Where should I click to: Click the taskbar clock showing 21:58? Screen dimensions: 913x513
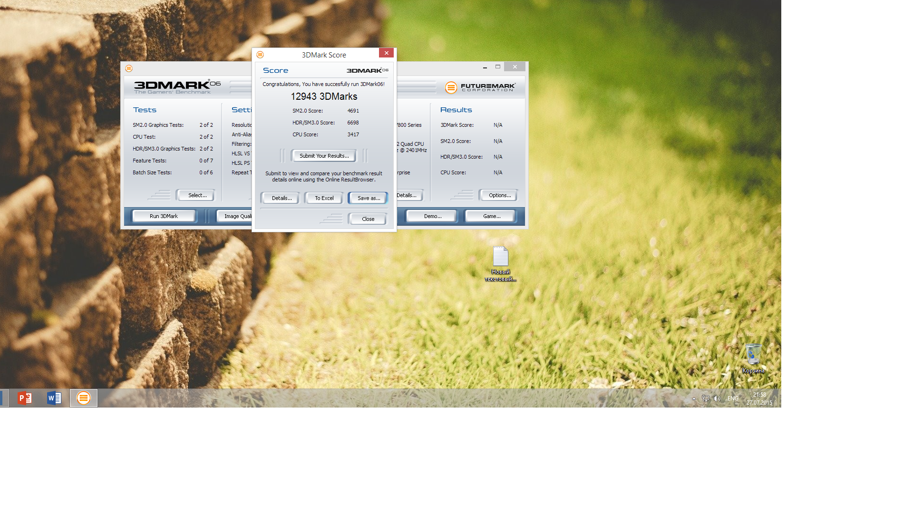(x=759, y=399)
